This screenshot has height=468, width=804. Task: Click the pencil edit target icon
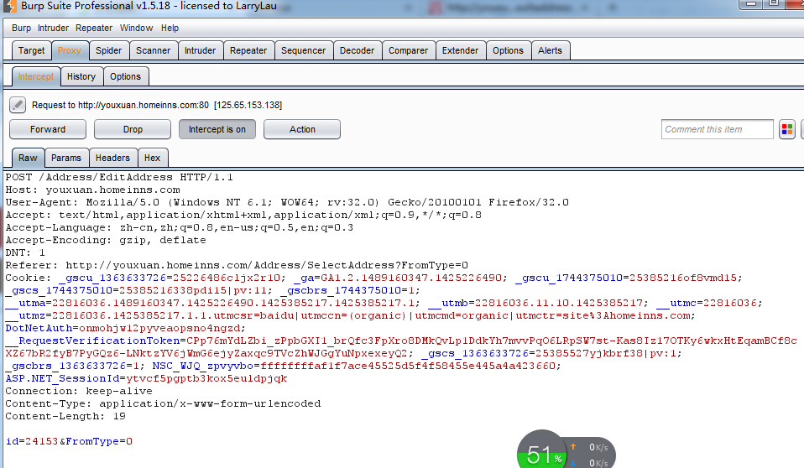tap(18, 105)
